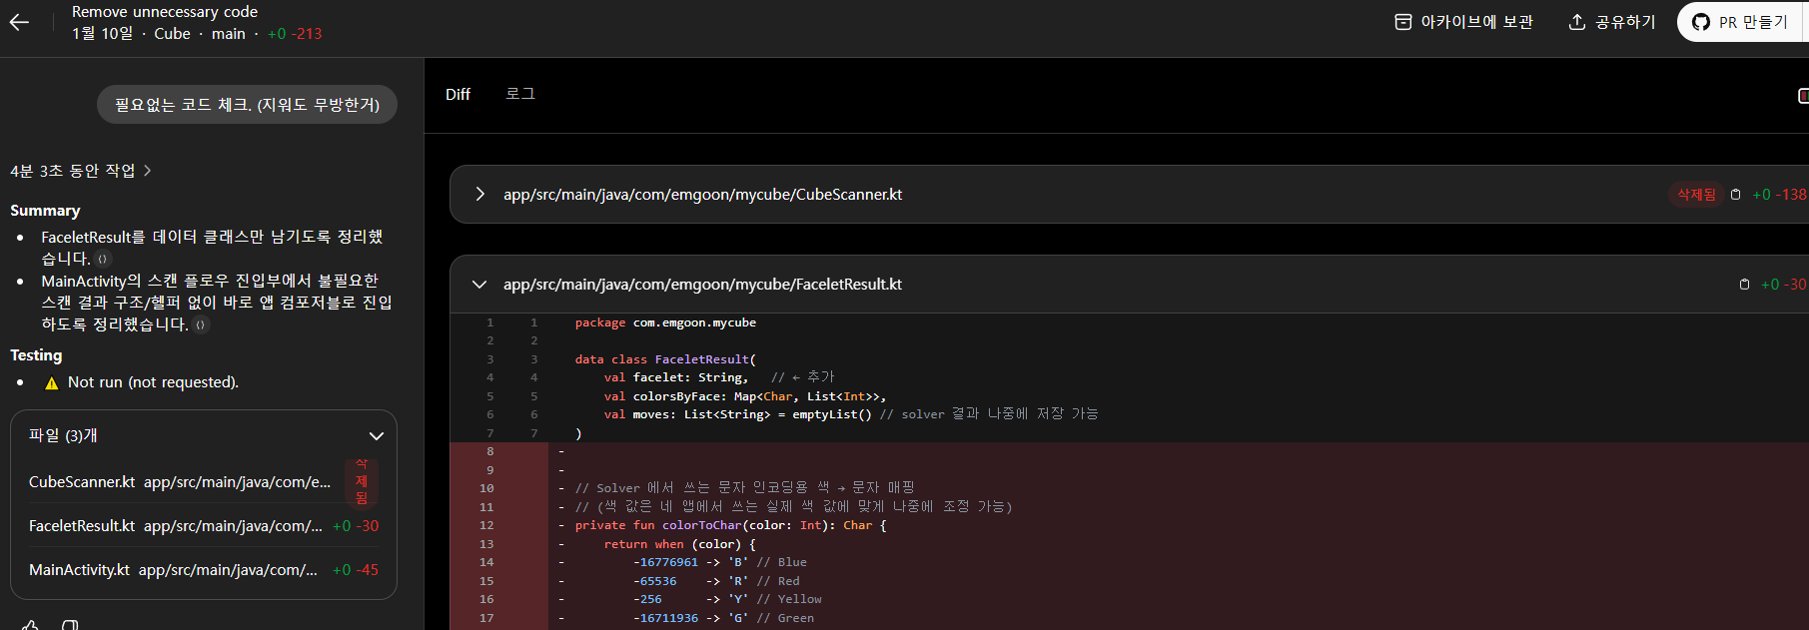Viewport: 1809px width, 630px height.
Task: Give a thumbs up to the response
Action: click(31, 626)
